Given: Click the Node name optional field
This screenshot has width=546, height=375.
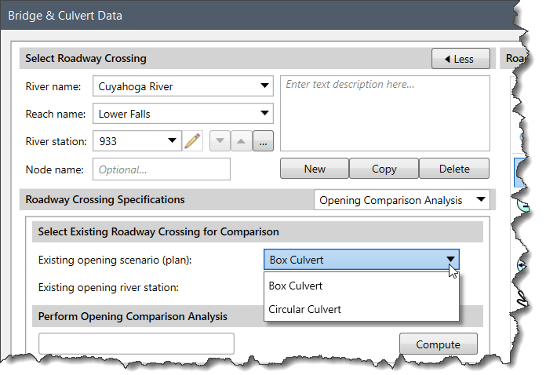Looking at the screenshot, I should (162, 169).
